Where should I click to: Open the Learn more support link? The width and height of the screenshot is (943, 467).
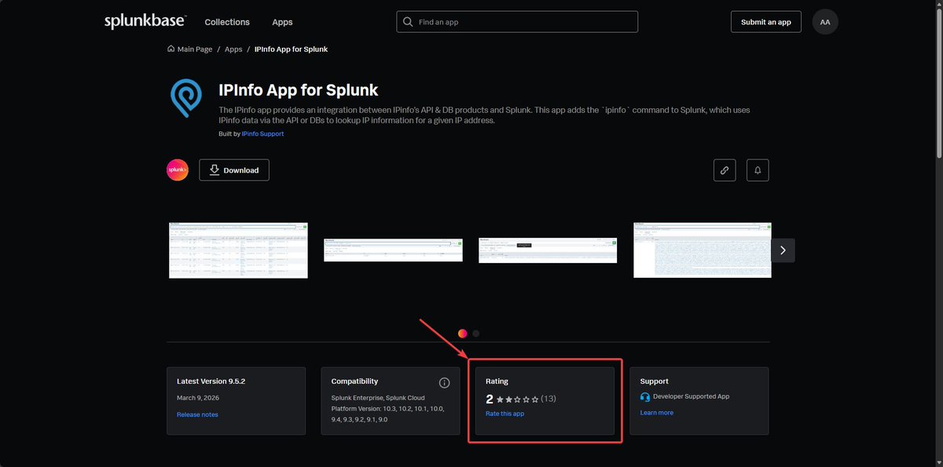pos(656,413)
